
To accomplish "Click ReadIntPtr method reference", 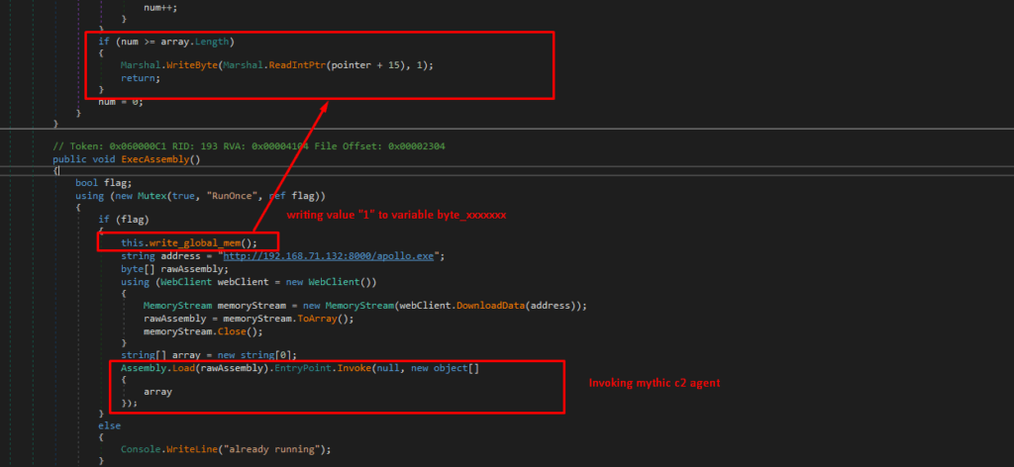I will tap(296, 65).
